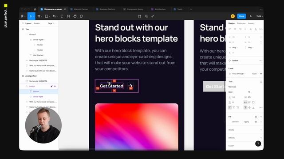Switch to the Assets tab
The image size is (284, 159).
[36, 23]
